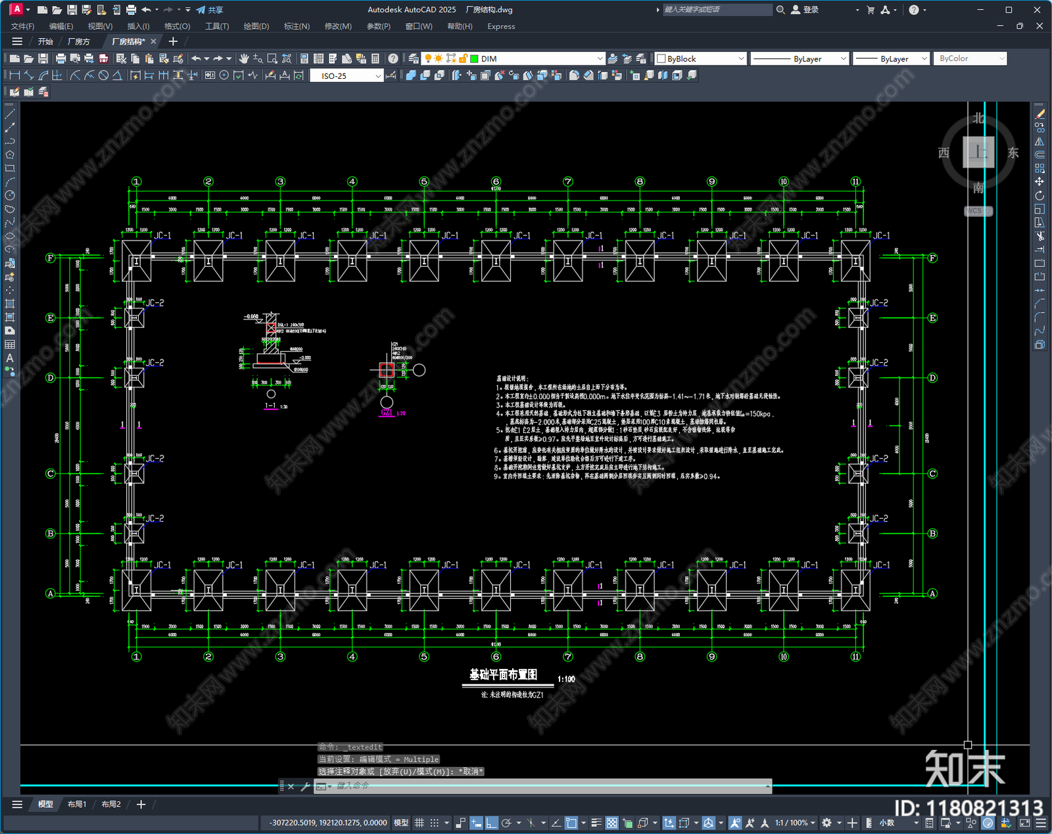Open the Help question mark icon
This screenshot has width=1052, height=834.
[393, 58]
